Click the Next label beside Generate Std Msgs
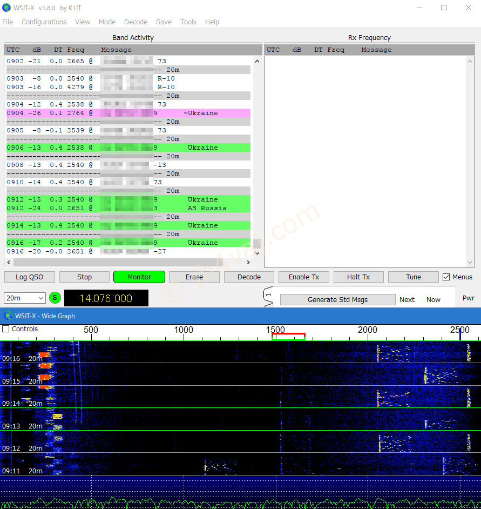This screenshot has height=509, width=481. pyautogui.click(x=407, y=300)
